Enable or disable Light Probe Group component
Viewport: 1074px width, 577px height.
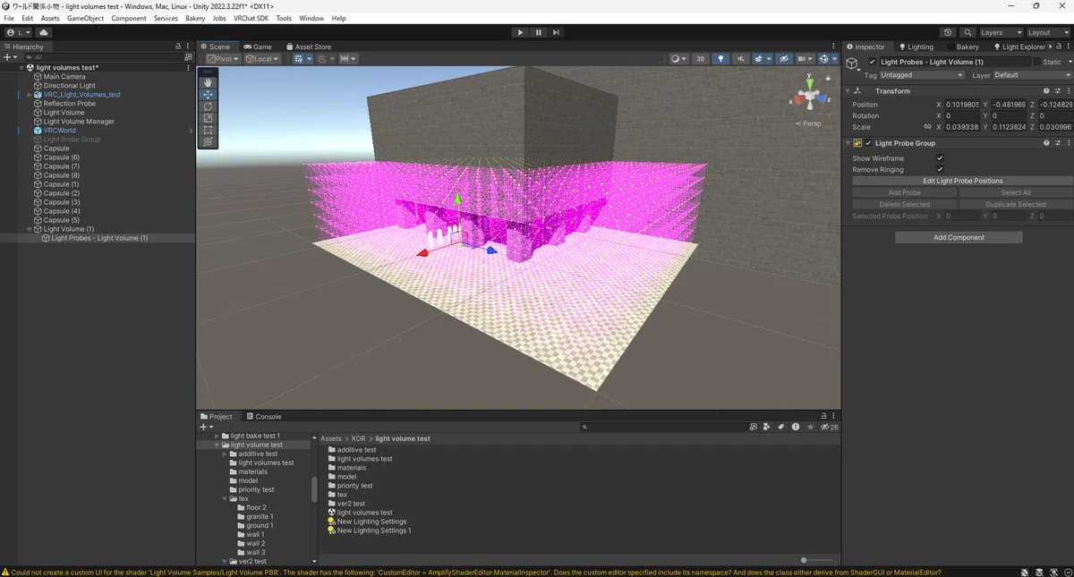tap(868, 143)
